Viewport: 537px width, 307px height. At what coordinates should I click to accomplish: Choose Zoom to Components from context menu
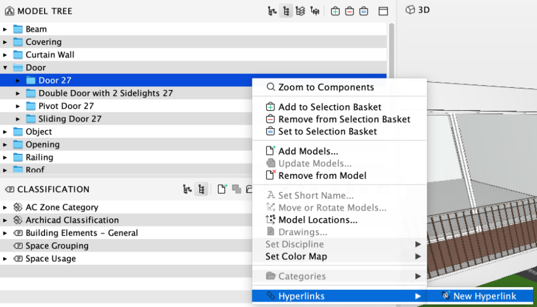tap(325, 87)
